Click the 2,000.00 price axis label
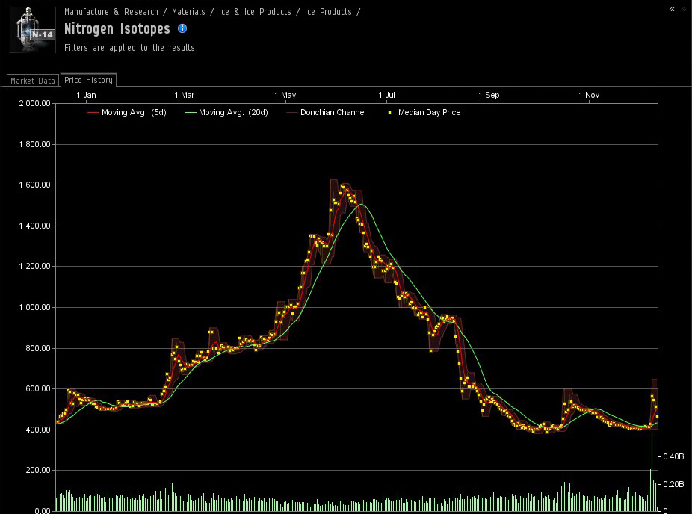This screenshot has width=692, height=514. (34, 103)
